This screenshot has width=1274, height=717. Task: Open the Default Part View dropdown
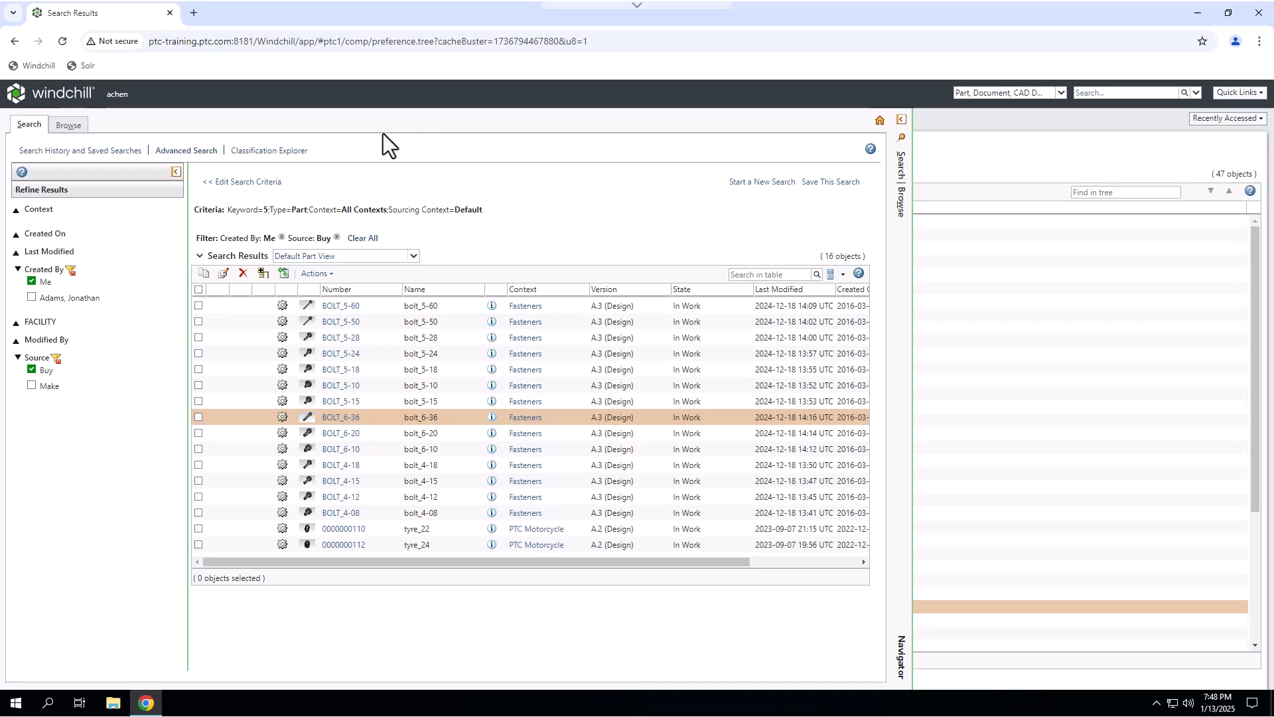[x=413, y=256]
